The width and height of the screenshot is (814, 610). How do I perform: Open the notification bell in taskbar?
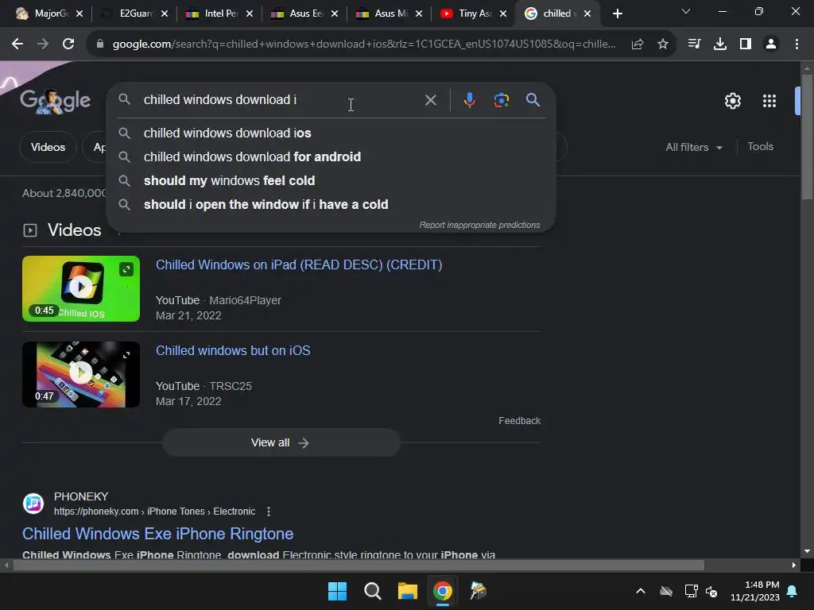(793, 591)
